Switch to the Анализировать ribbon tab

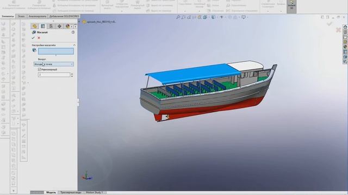(38, 16)
